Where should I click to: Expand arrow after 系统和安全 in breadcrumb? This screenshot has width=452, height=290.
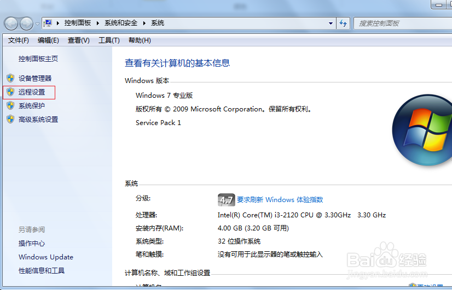pyautogui.click(x=144, y=23)
